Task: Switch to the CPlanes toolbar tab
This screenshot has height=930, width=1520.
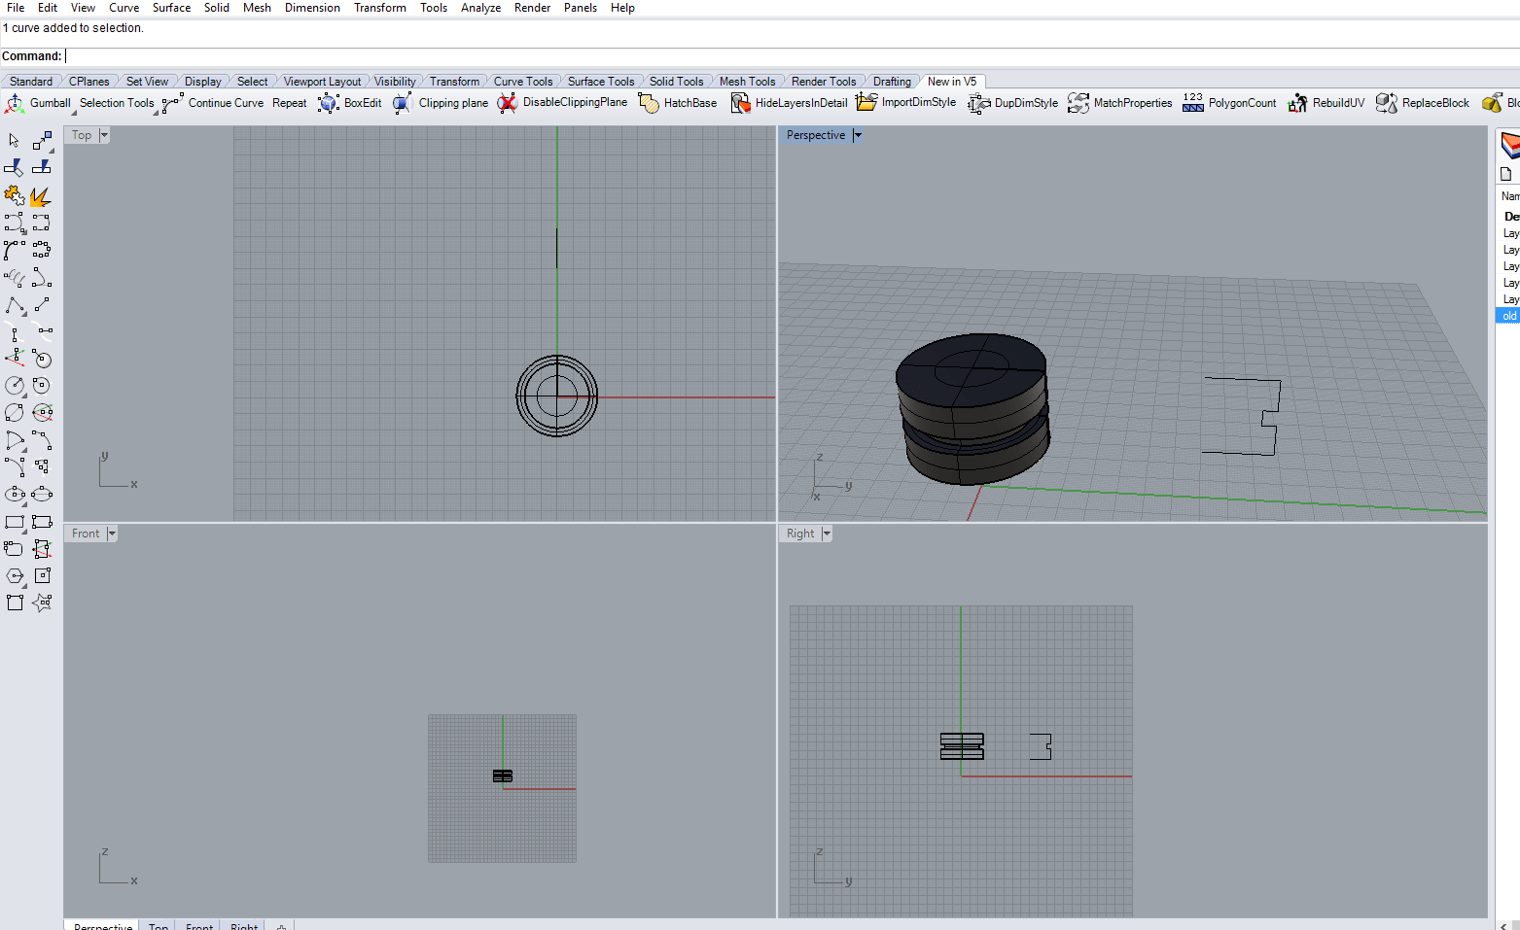Action: coord(89,82)
